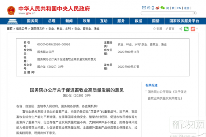The width and height of the screenshot is (206, 137).
Task: Open the 政策 menu
Action: click(x=86, y=21)
